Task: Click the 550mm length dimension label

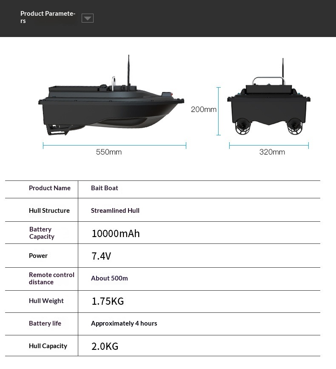Action: (109, 152)
